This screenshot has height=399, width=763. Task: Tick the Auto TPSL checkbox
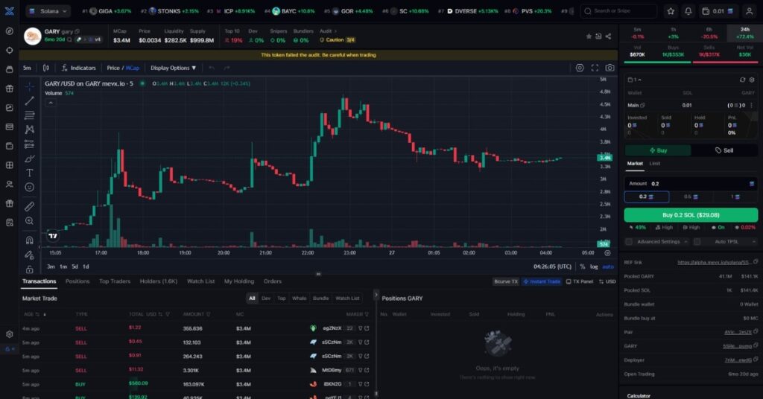click(x=697, y=241)
